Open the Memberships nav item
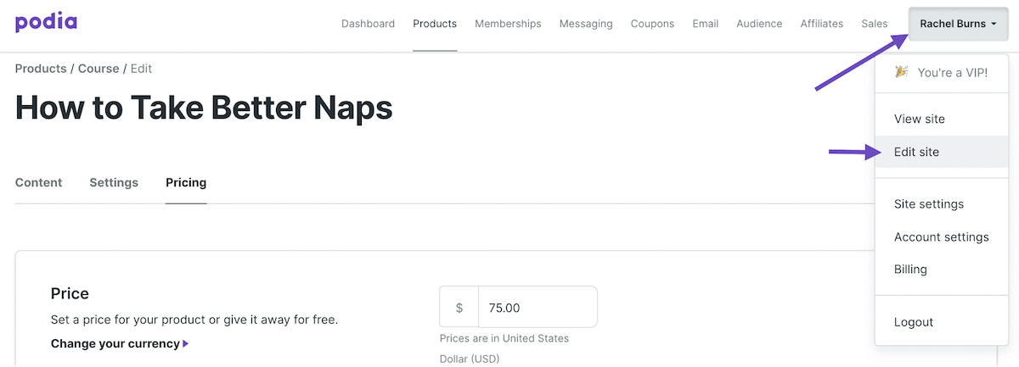Screen dimensions: 1019x367 pyautogui.click(x=508, y=24)
